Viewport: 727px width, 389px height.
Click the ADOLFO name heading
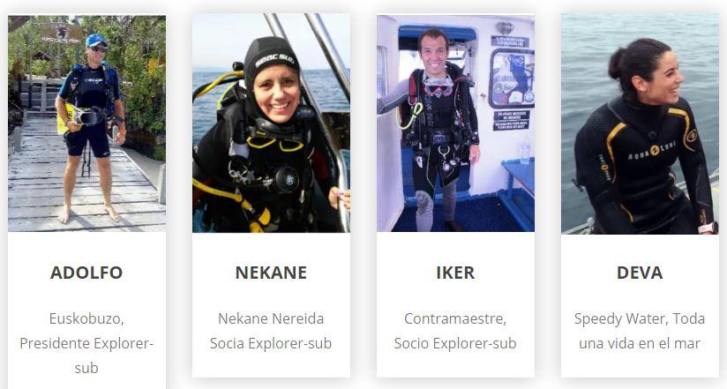(x=86, y=273)
